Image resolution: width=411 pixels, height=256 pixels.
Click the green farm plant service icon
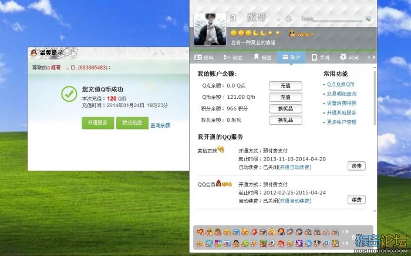(263, 243)
